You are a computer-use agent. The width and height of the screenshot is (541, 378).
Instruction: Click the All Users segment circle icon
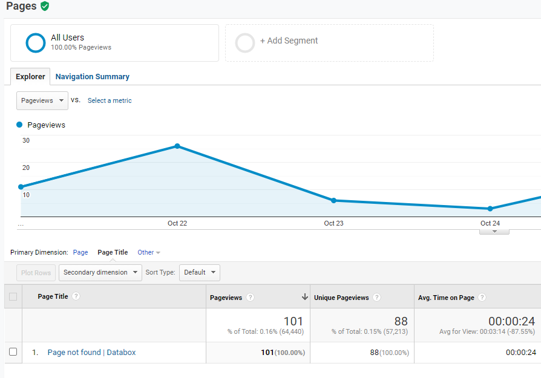click(x=36, y=42)
